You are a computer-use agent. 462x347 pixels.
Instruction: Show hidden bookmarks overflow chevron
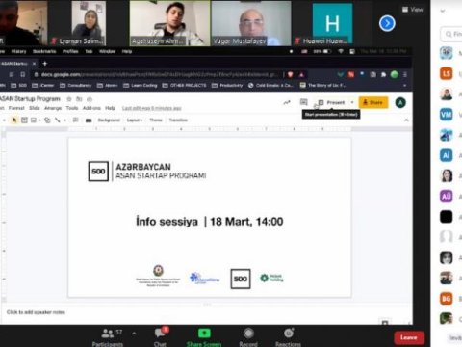[x=404, y=86]
